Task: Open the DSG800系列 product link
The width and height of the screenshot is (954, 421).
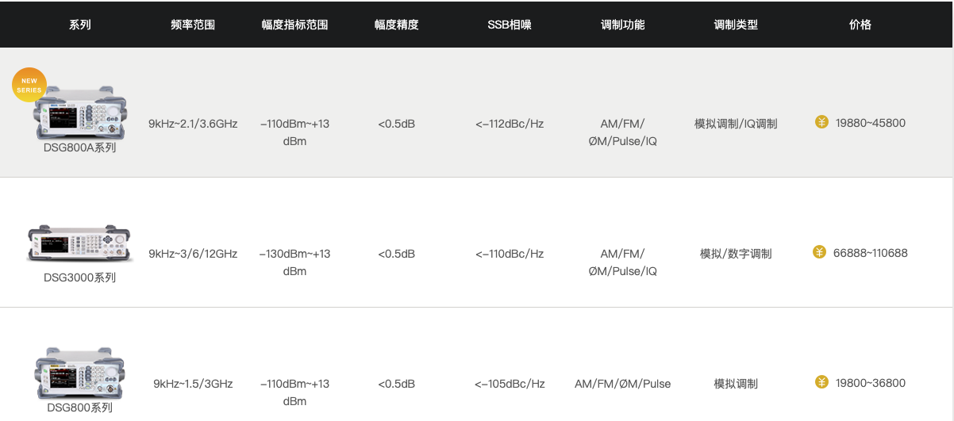Action: [80, 408]
